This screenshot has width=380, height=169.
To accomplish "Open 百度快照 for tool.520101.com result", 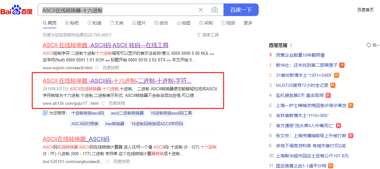I will tap(121, 161).
